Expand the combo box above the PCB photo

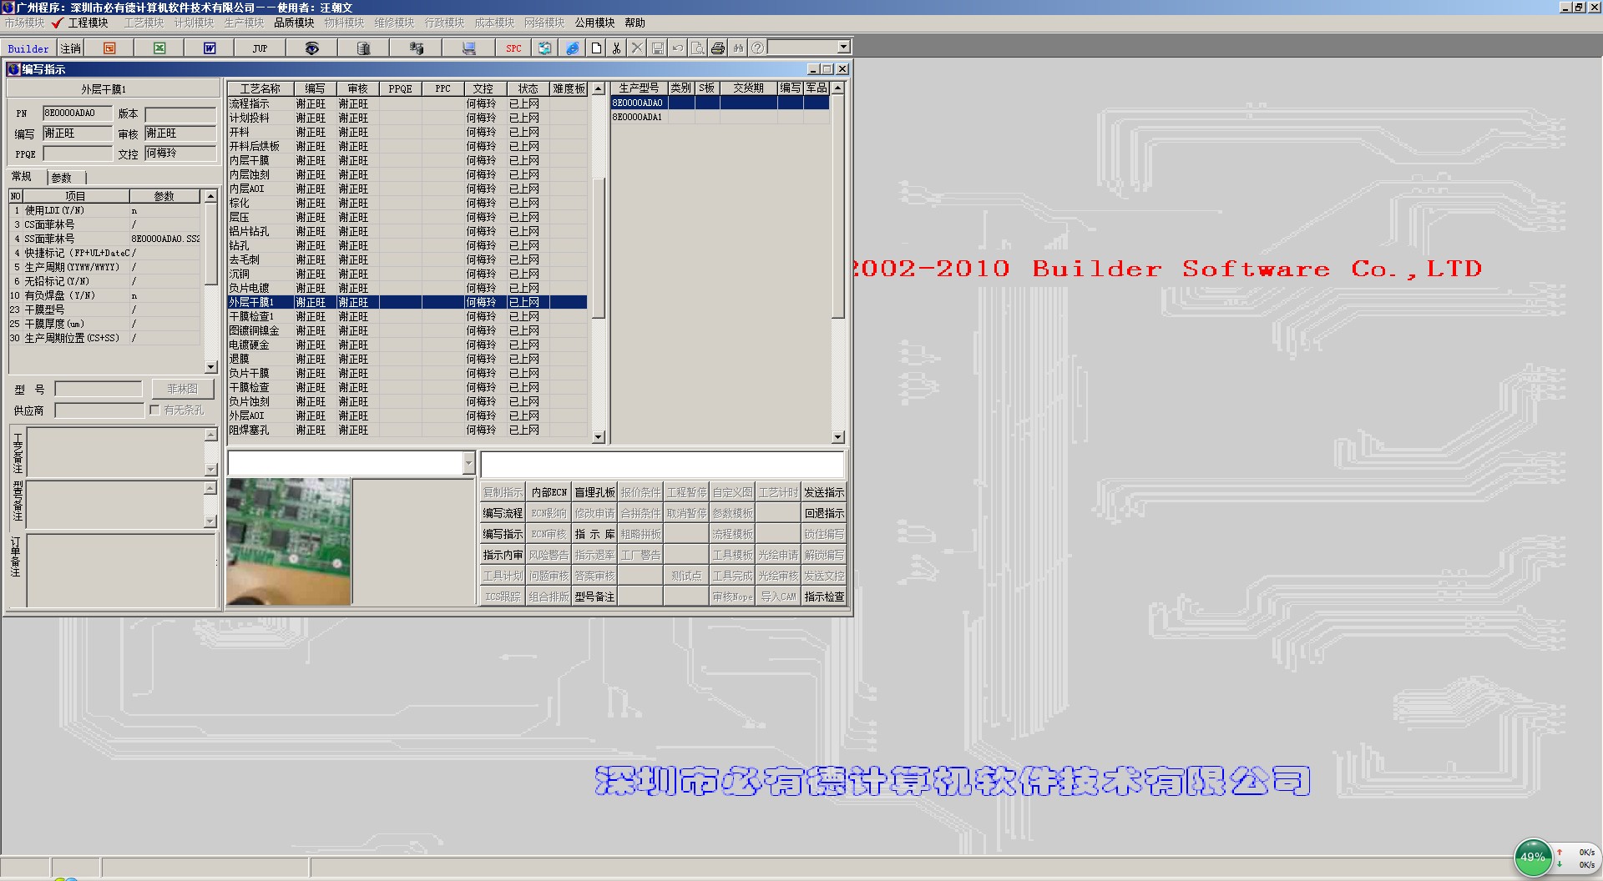pos(468,463)
